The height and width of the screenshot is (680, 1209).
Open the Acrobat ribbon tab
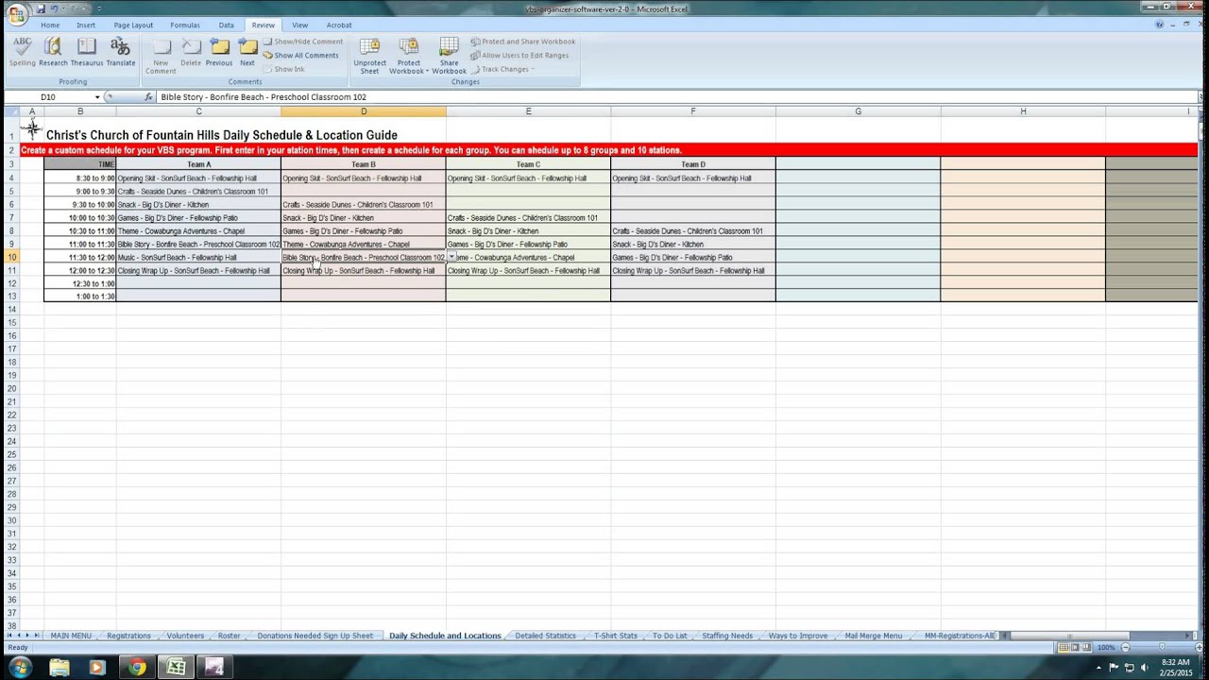339,25
